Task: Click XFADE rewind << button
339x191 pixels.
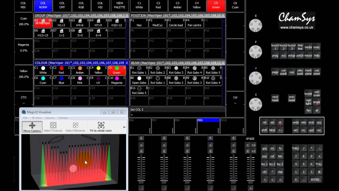Action: (x=253, y=151)
